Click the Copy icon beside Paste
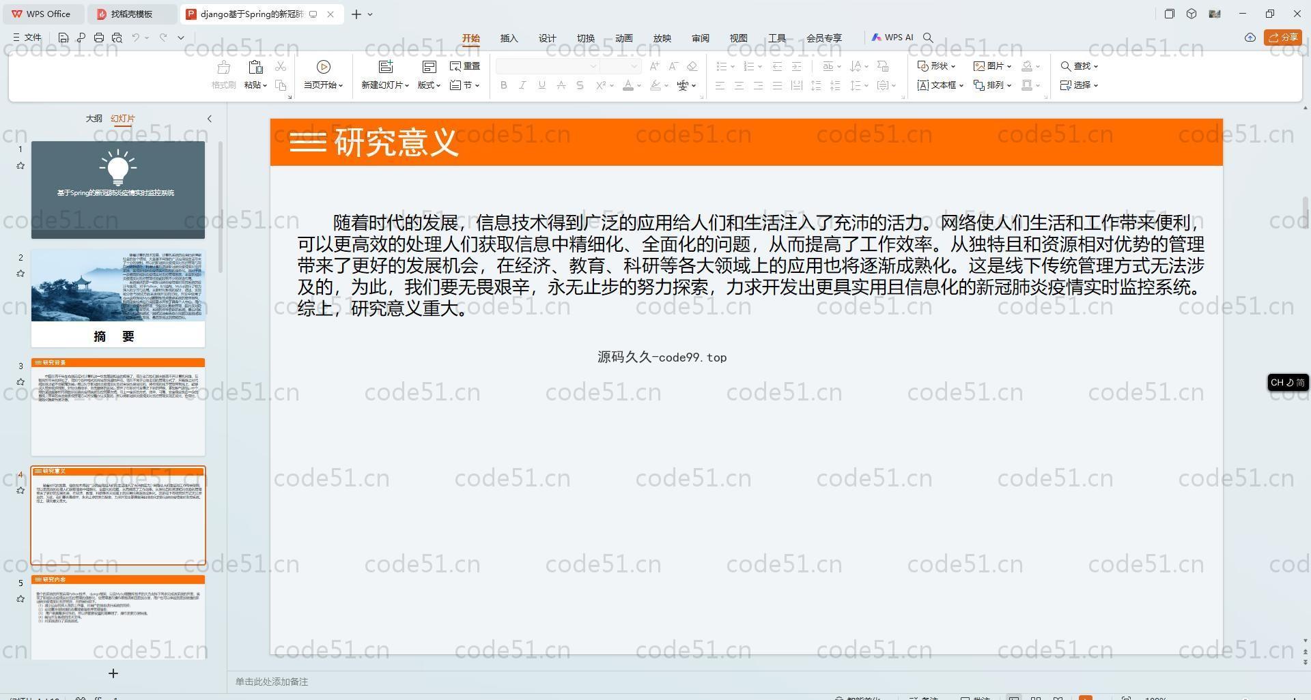 [x=281, y=85]
